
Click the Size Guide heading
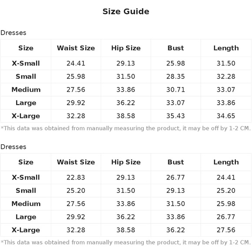[126, 12]
